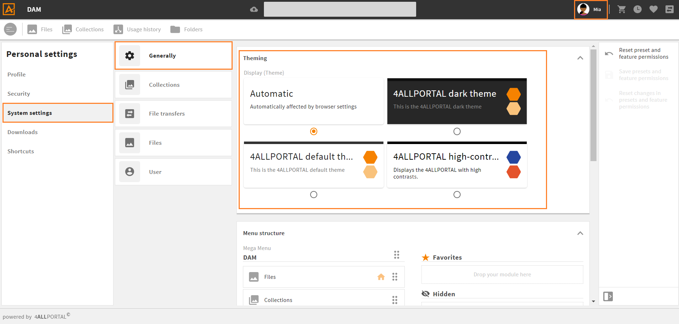Screen dimensions: 679x324
Task: Click the reset preset undo icon
Action: [609, 54]
